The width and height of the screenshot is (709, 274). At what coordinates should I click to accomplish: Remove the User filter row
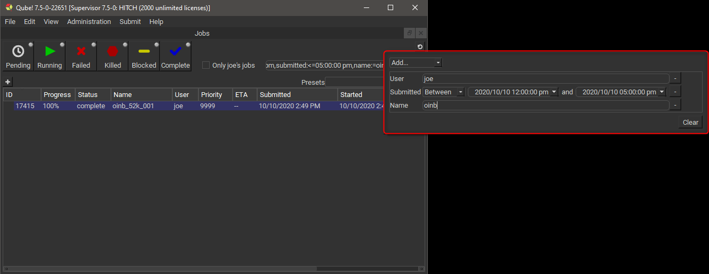(x=675, y=79)
